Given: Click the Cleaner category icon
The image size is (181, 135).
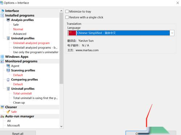Looking at the screenshot, I should pyautogui.click(x=2, y=107).
